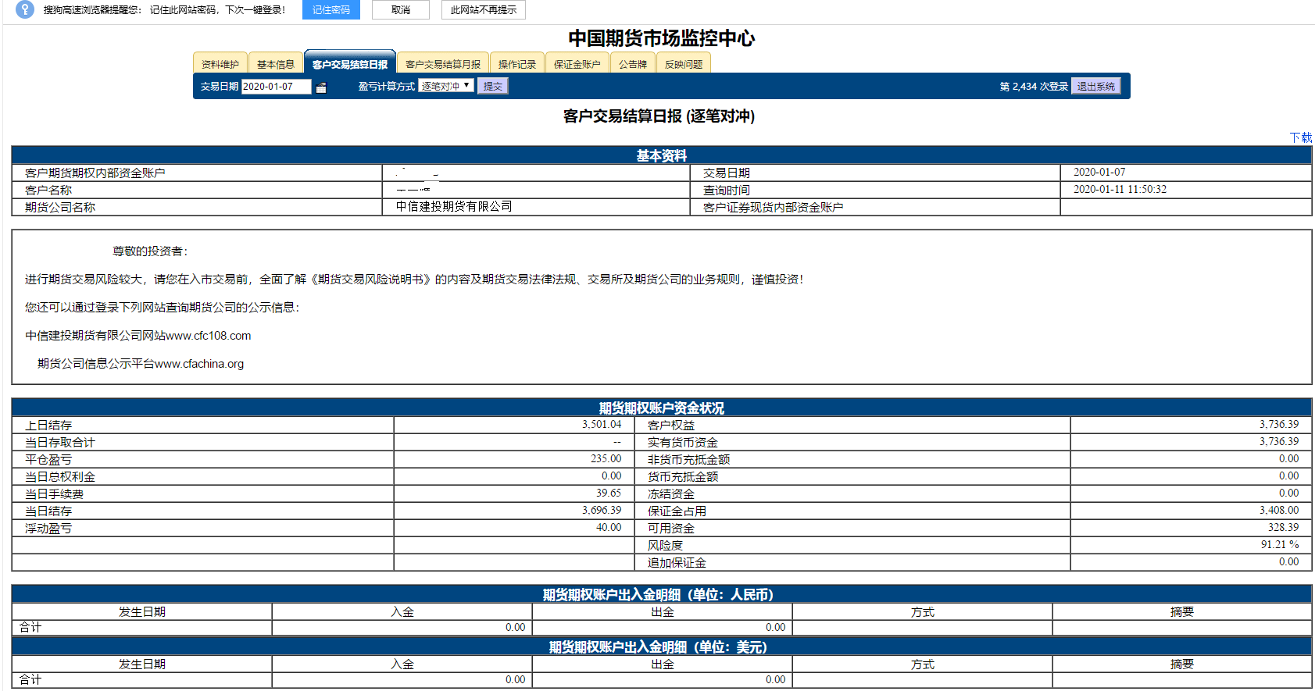Click the 交易日期 date input field
The image size is (1315, 691).
[x=275, y=87]
